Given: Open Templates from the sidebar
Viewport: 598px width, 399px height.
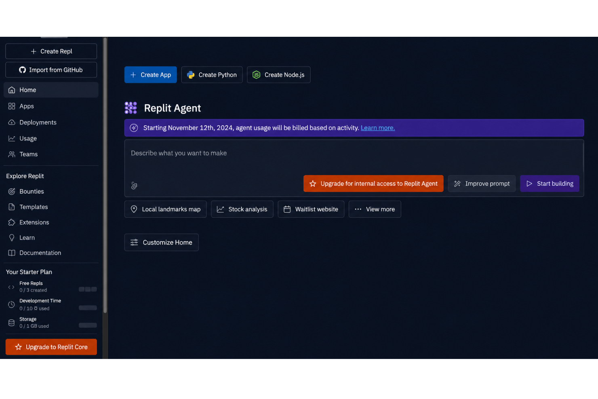Looking at the screenshot, I should (51, 207).
